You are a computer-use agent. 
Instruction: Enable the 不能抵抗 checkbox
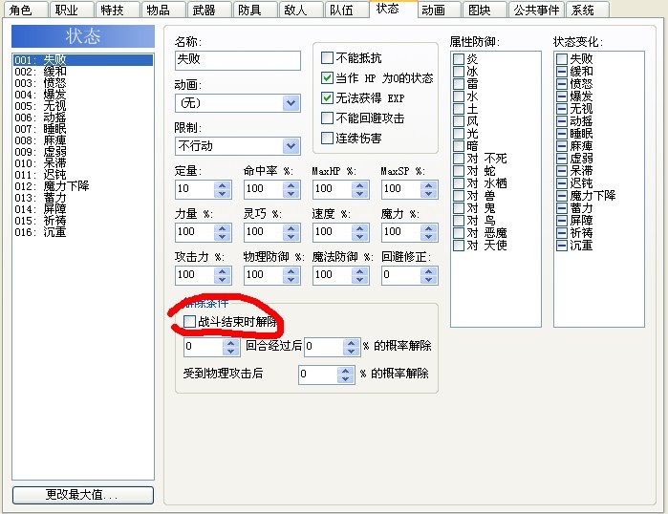327,57
